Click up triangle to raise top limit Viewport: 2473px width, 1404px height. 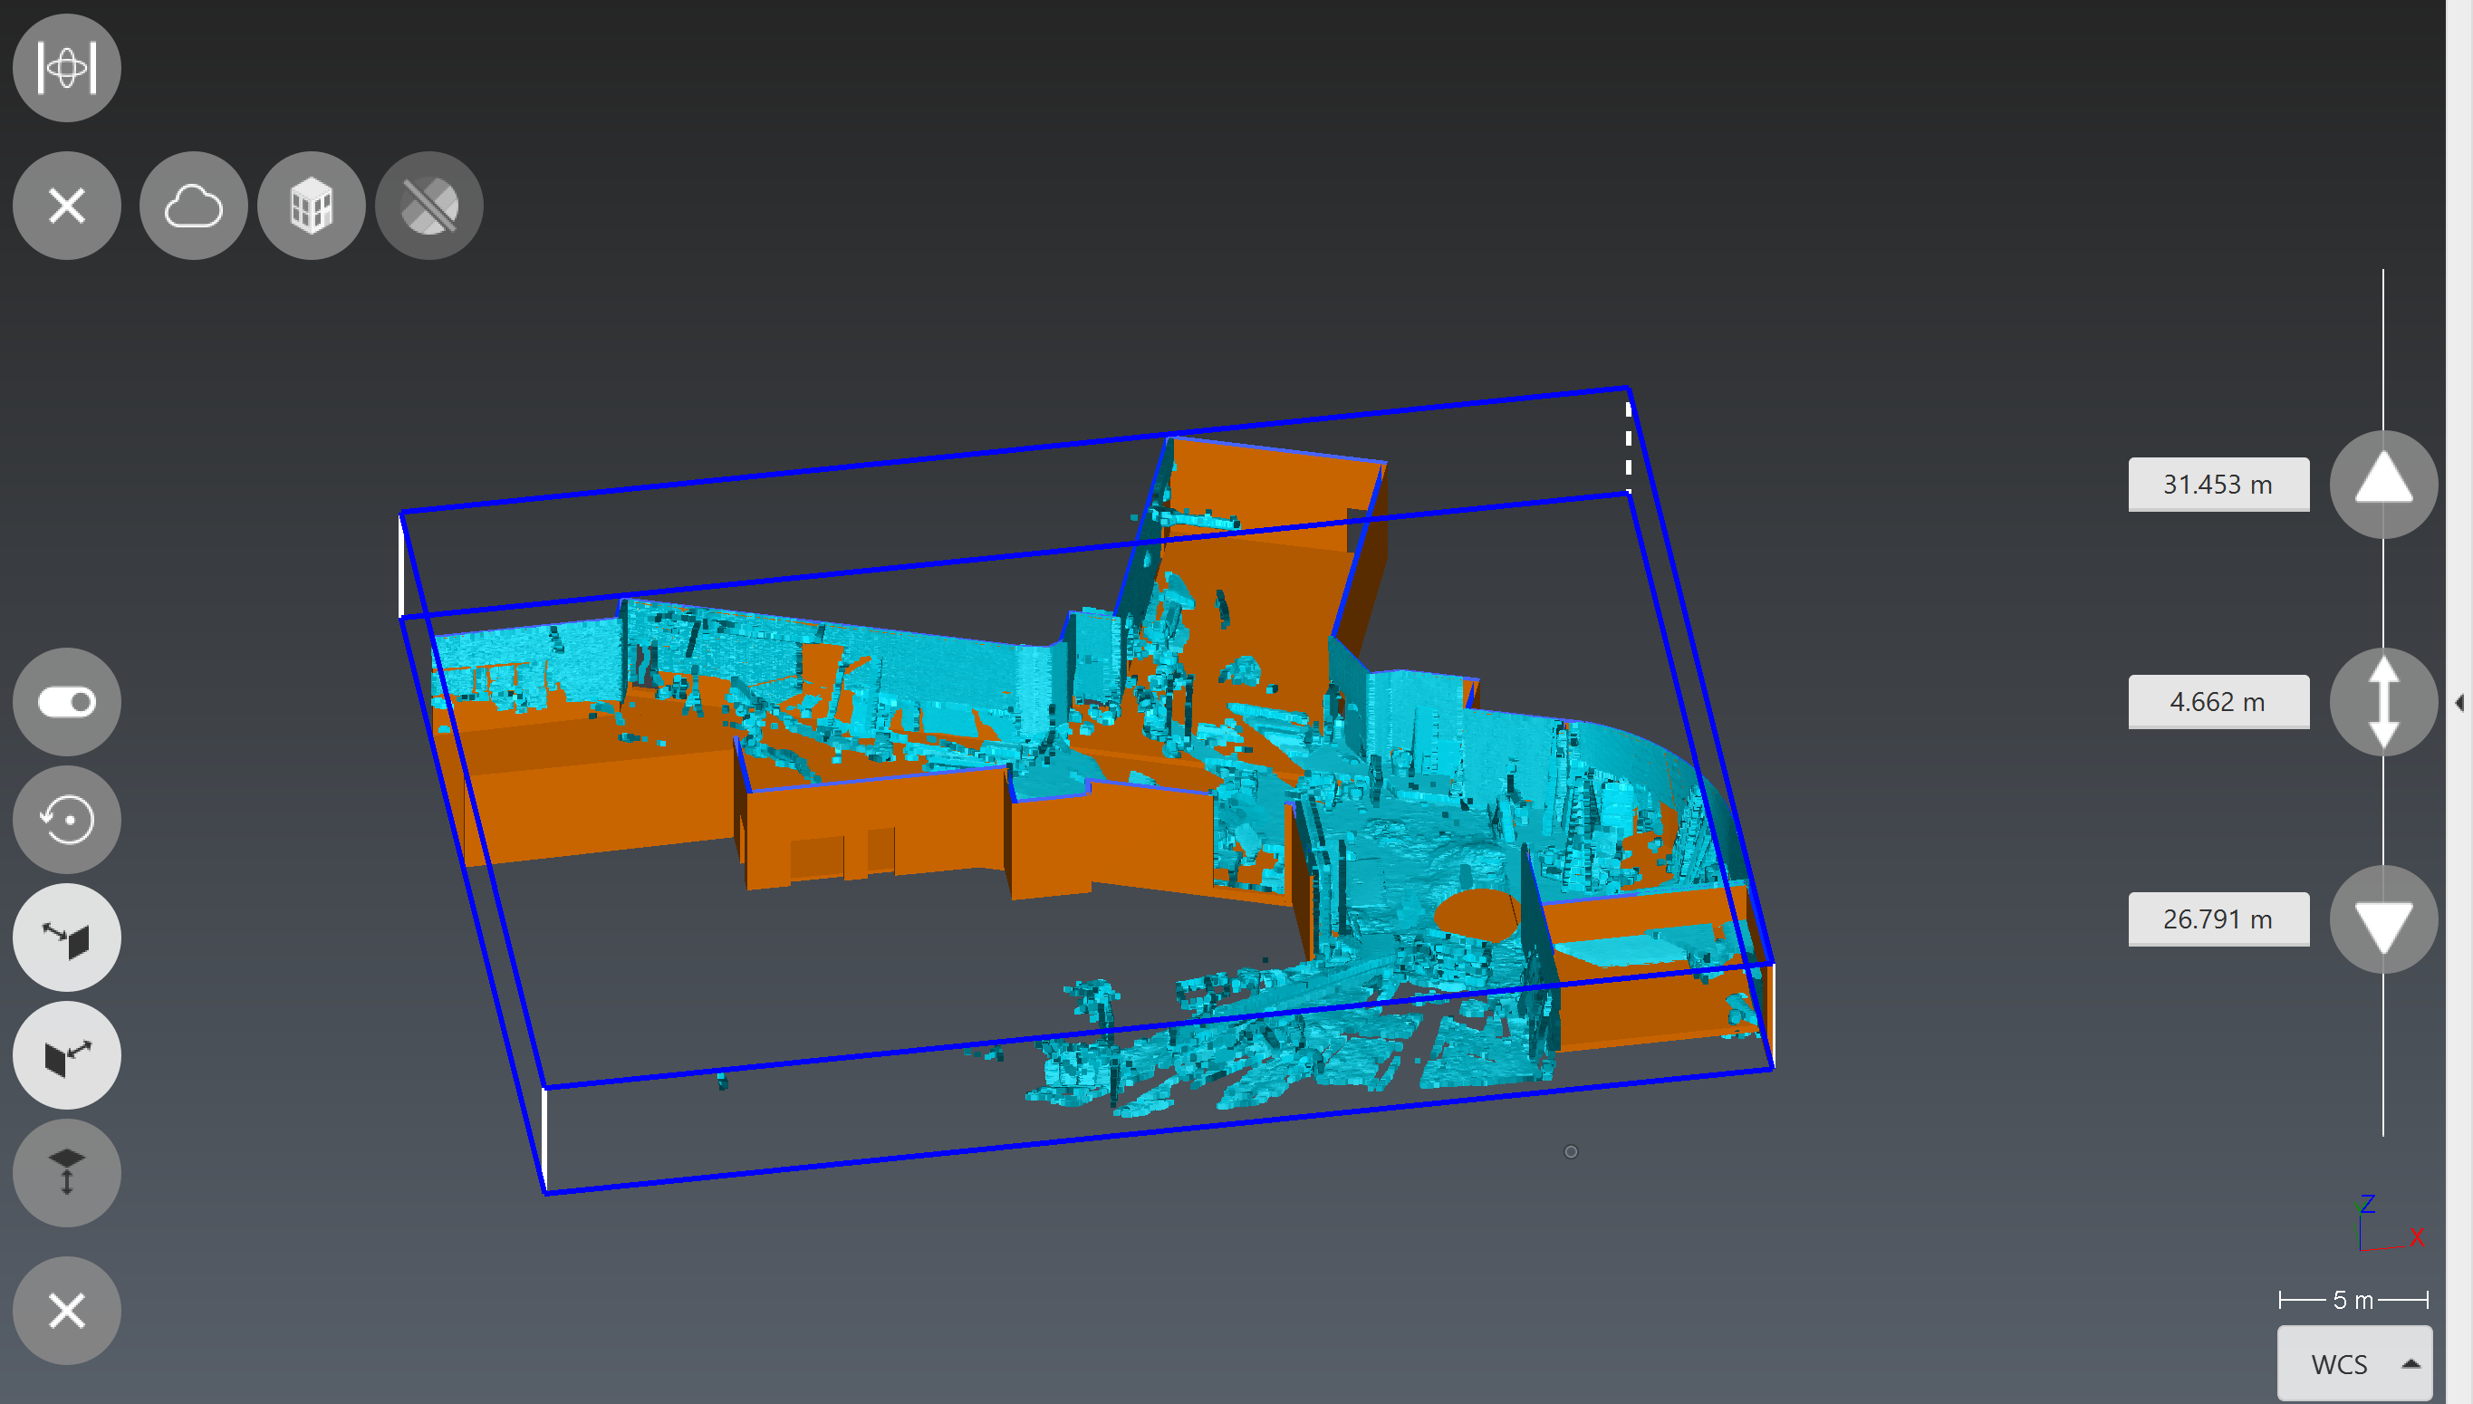click(x=2382, y=483)
